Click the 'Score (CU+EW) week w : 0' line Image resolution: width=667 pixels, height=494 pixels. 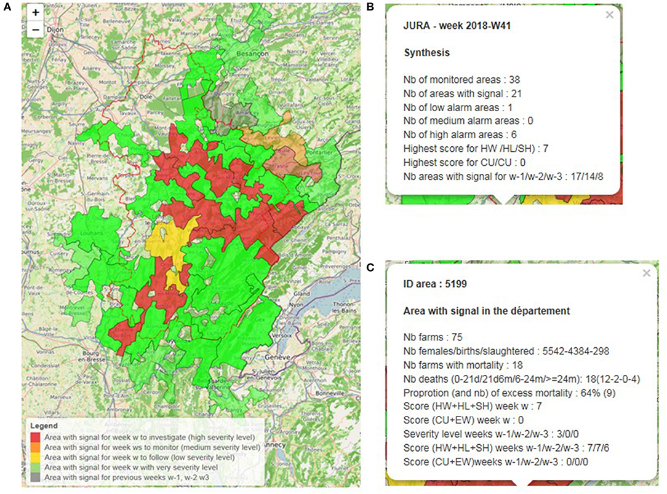(463, 420)
